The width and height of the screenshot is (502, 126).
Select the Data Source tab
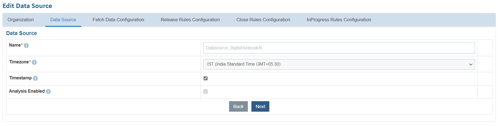click(x=63, y=20)
